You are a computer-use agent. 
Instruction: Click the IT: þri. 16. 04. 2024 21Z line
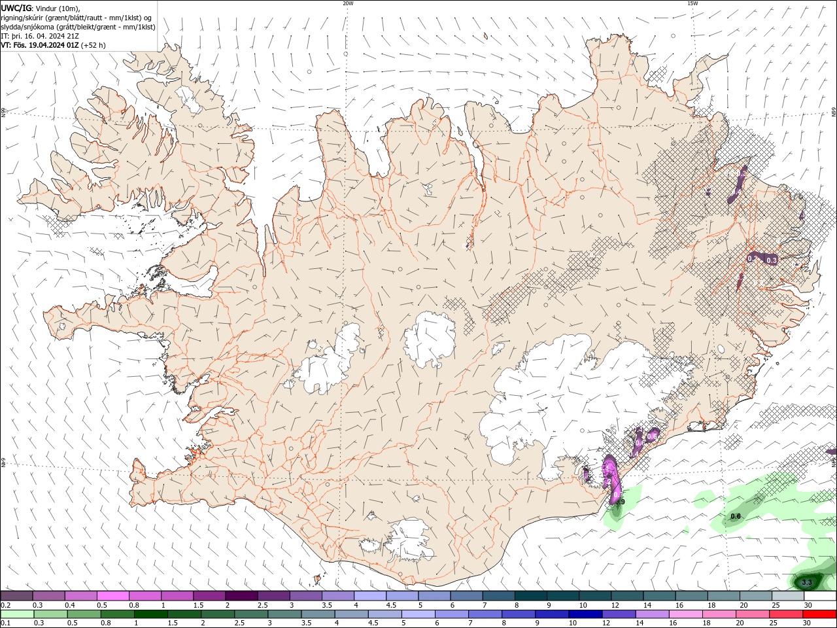[x=41, y=36]
